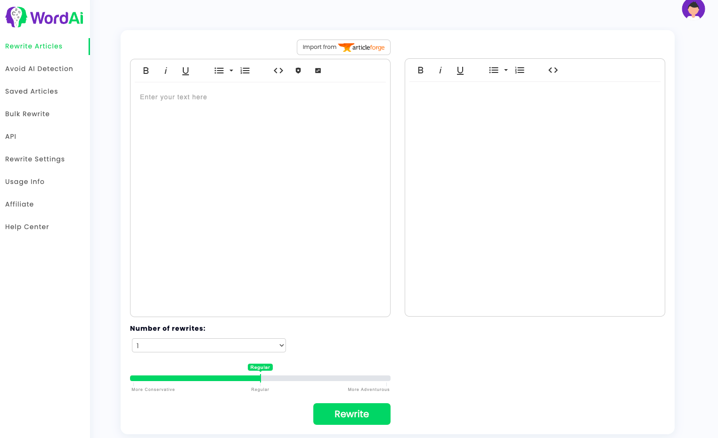
Task: Set slider to More Conservative label
Action: pos(153,390)
